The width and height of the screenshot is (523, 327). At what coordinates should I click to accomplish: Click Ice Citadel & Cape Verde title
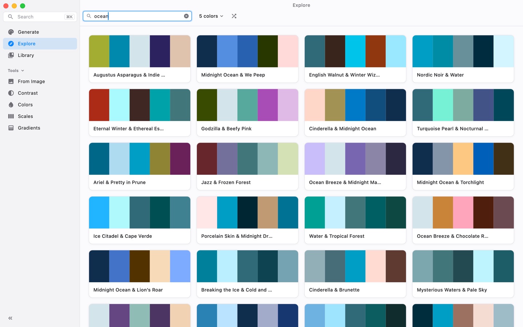click(123, 236)
